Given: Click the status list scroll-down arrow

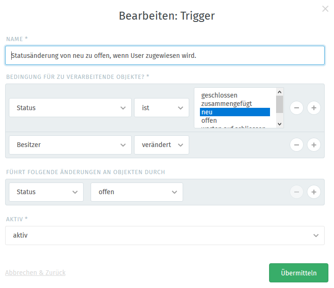Looking at the screenshot, I should 280,124.
